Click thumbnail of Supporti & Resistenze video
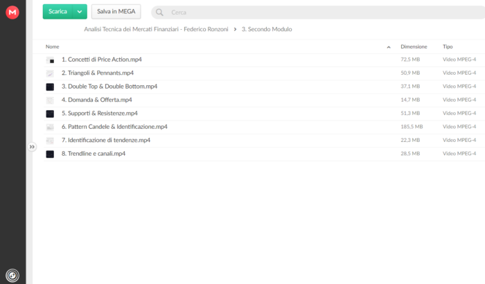Screen dimensions: 485x284 (50, 114)
